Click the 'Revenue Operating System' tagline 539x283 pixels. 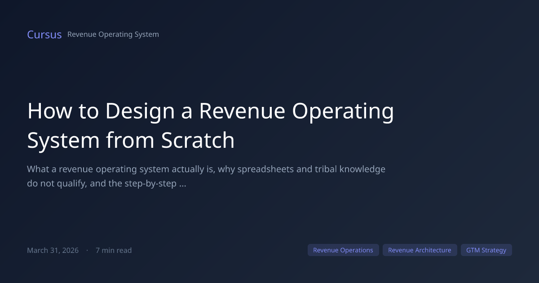click(113, 34)
